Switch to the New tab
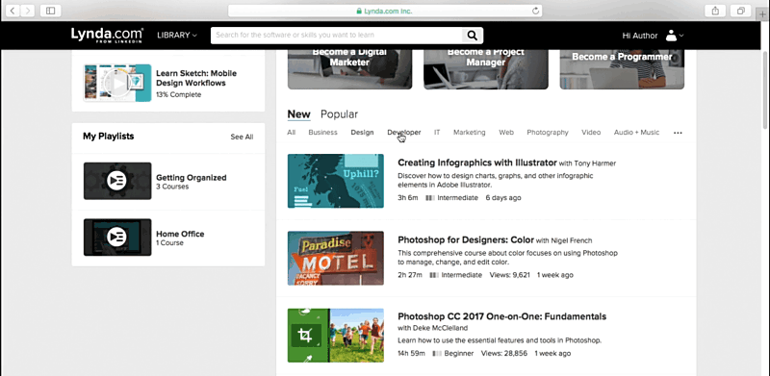The width and height of the screenshot is (770, 376). (x=298, y=114)
